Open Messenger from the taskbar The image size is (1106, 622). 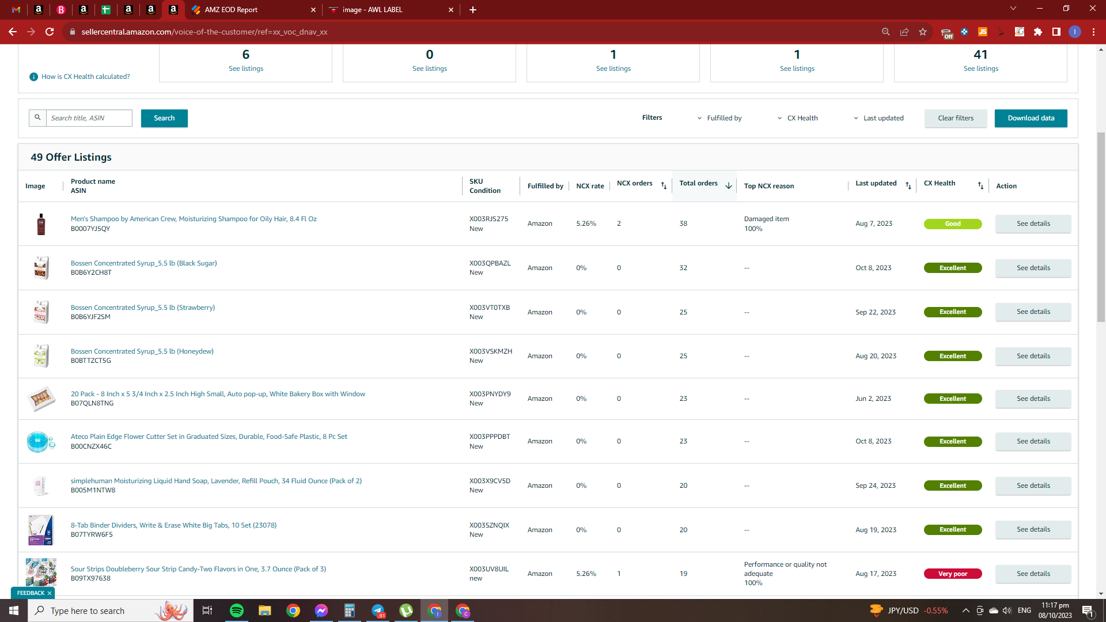click(321, 610)
